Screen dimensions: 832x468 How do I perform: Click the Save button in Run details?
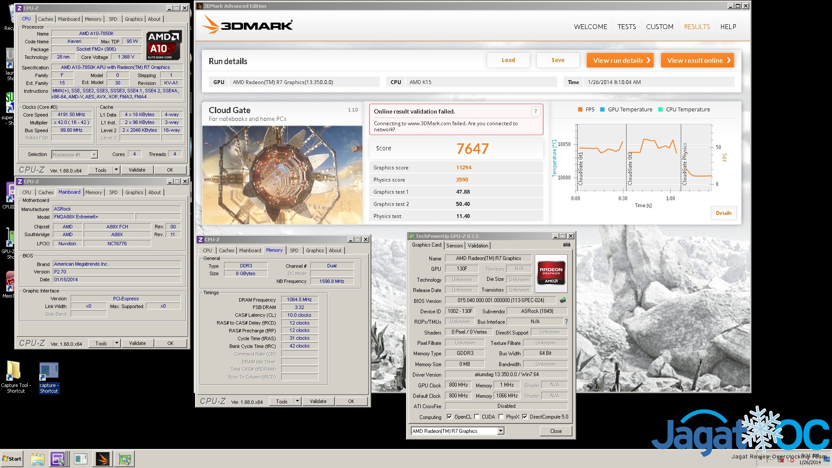(558, 60)
